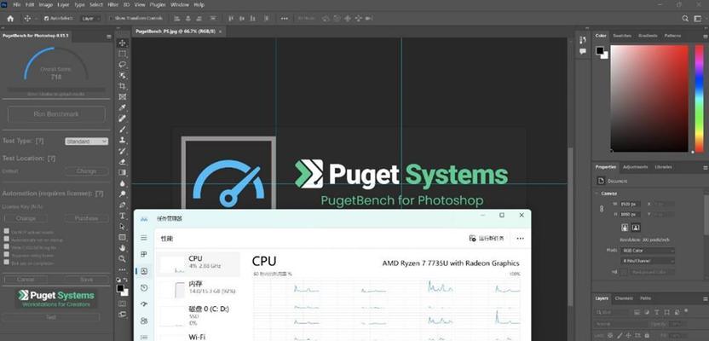Toggle Show Transform Controls checkbox
The height and width of the screenshot is (341, 709).
112,19
